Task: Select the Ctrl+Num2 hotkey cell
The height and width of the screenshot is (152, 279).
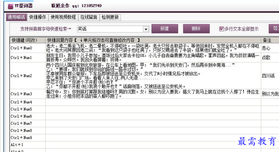Action: [28, 76]
